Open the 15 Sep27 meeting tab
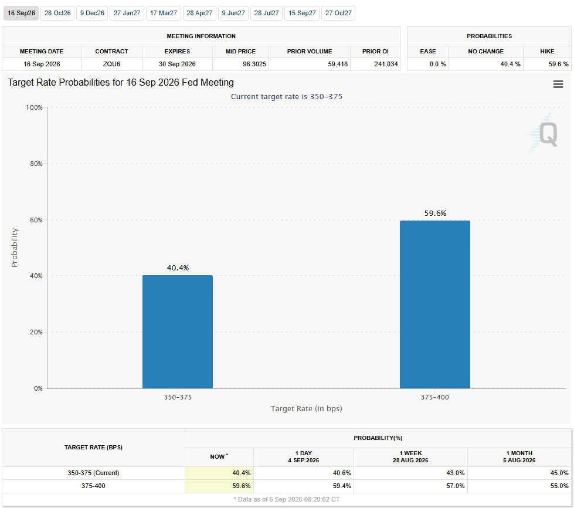The width and height of the screenshot is (574, 508). pyautogui.click(x=302, y=13)
